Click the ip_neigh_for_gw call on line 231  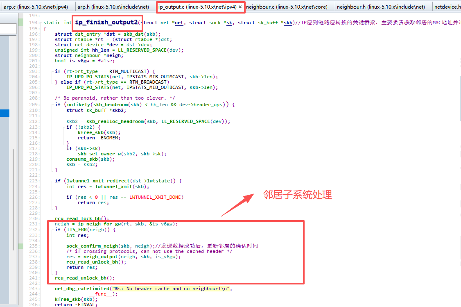tap(99, 224)
